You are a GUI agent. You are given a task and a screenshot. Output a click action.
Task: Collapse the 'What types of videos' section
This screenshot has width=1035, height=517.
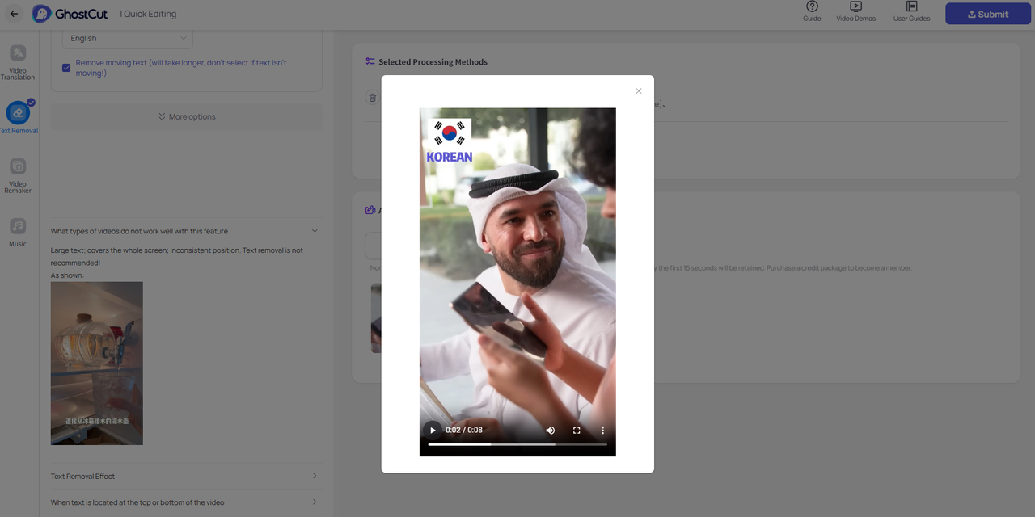coord(315,231)
